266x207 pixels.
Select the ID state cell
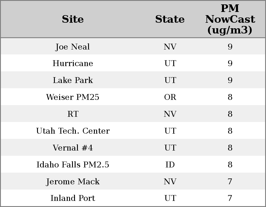(x=170, y=165)
